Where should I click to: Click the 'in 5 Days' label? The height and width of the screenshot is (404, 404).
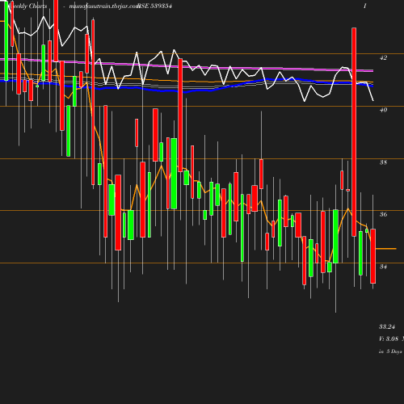click(x=390, y=351)
